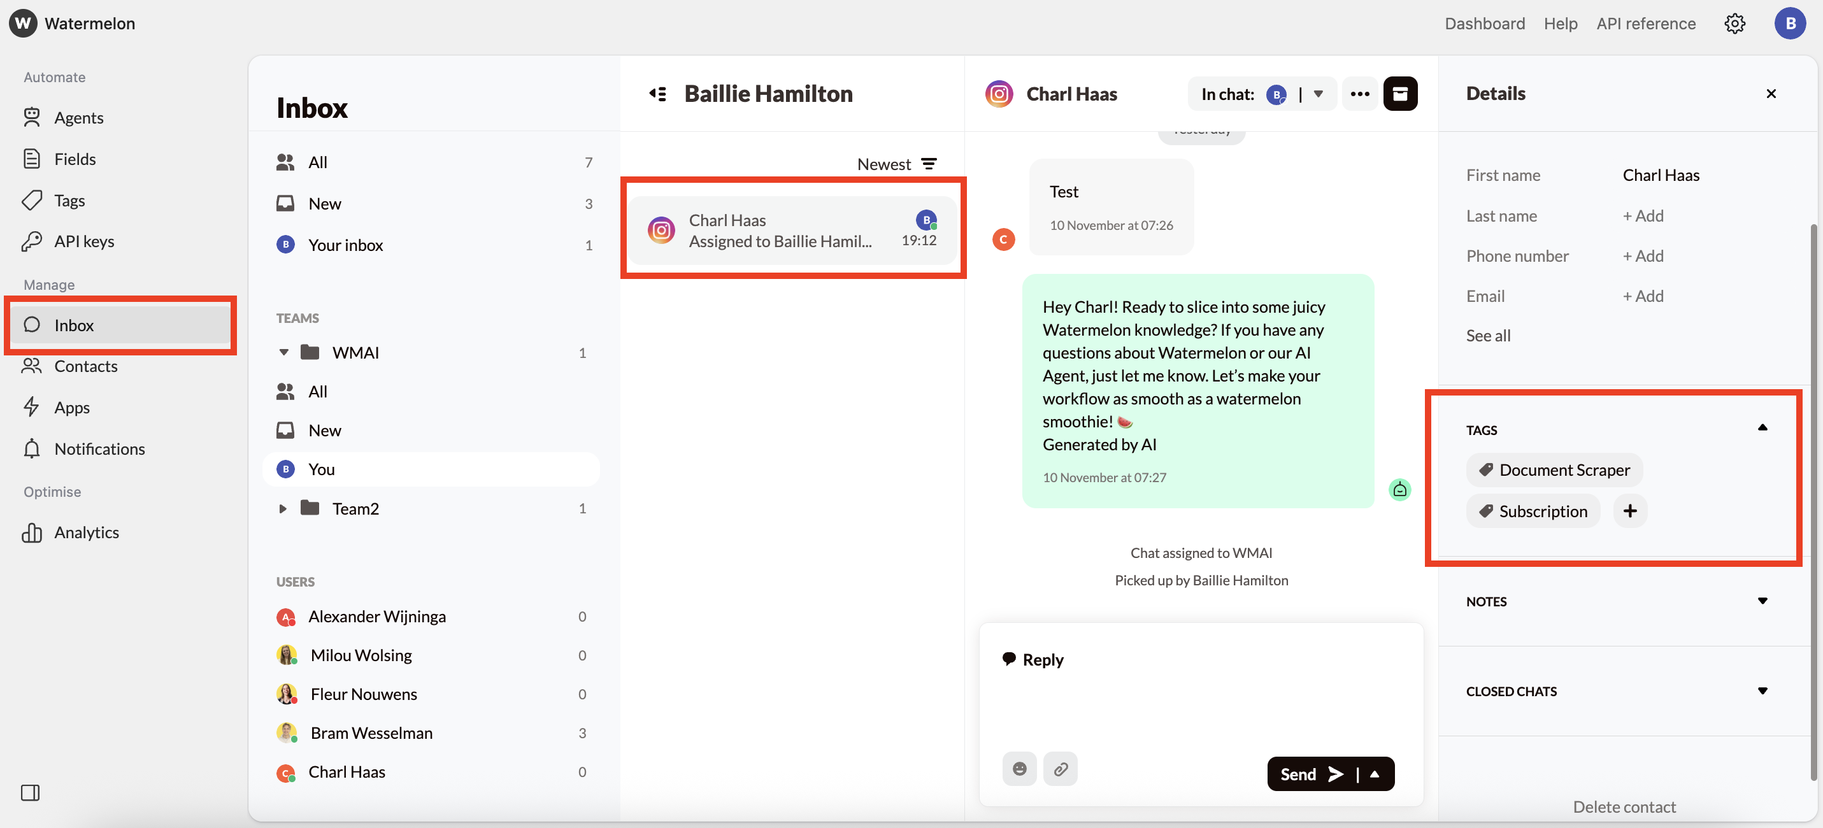Toggle the sidebar panel icon
1823x828 pixels.
[x=30, y=792]
